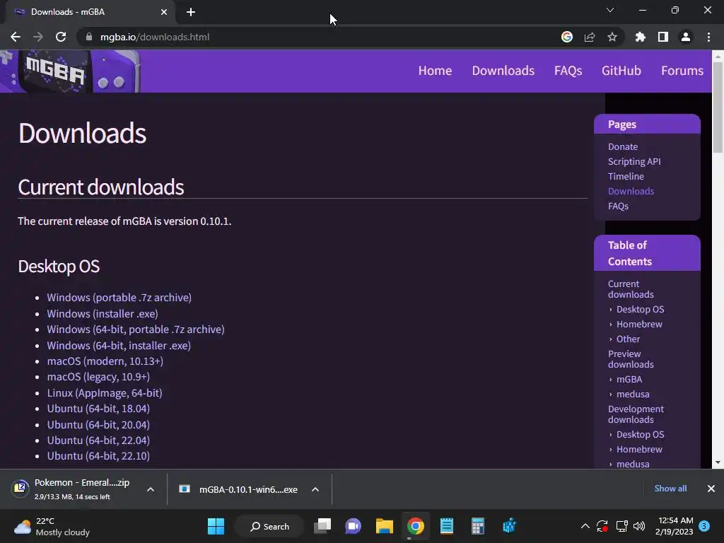Reload the mGBA downloads page

(61, 37)
